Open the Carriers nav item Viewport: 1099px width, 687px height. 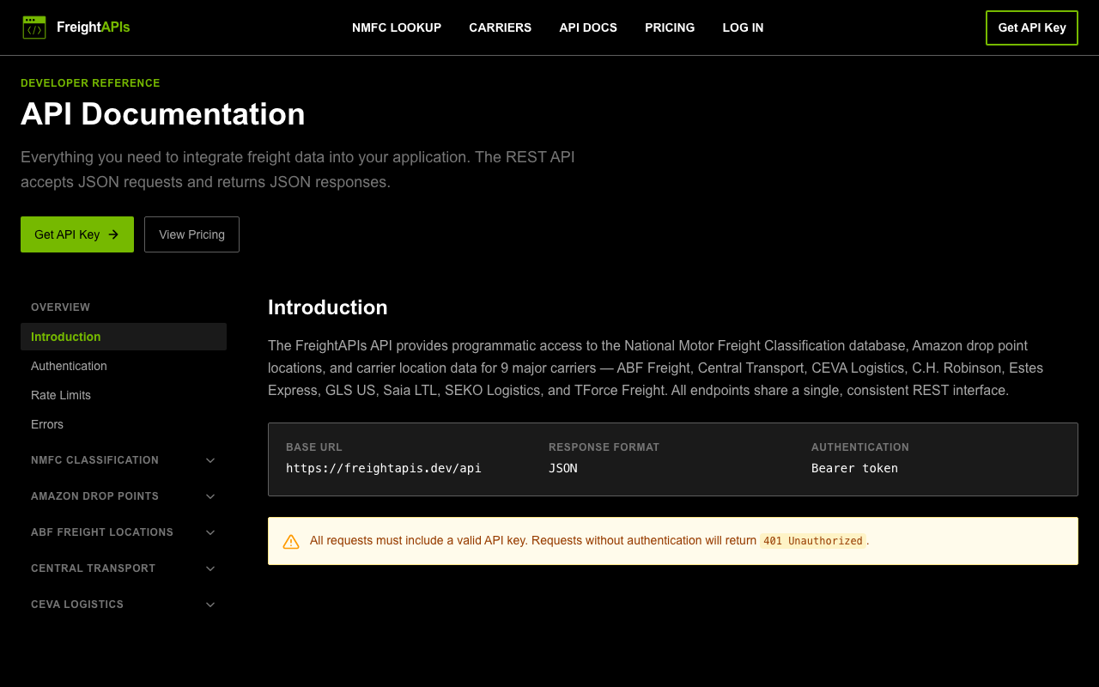[500, 27]
